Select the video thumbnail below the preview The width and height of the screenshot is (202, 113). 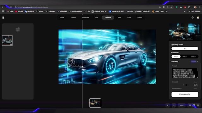pos(95,103)
